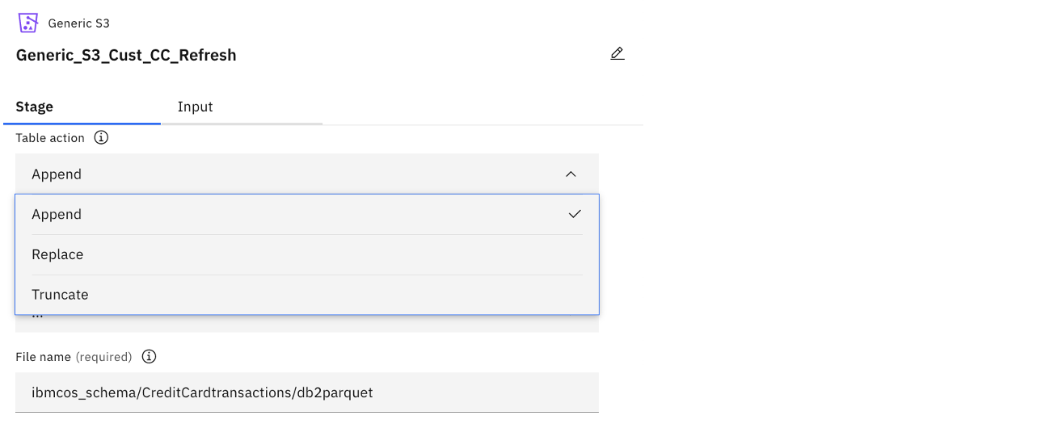Click the File name field with db2parquet path
Image resolution: width=1041 pixels, height=428 pixels.
point(306,392)
